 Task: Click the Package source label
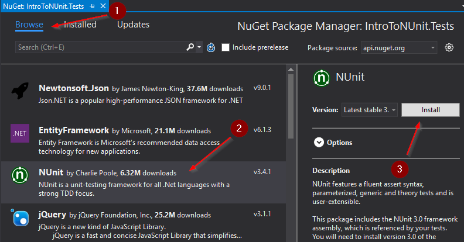(332, 48)
